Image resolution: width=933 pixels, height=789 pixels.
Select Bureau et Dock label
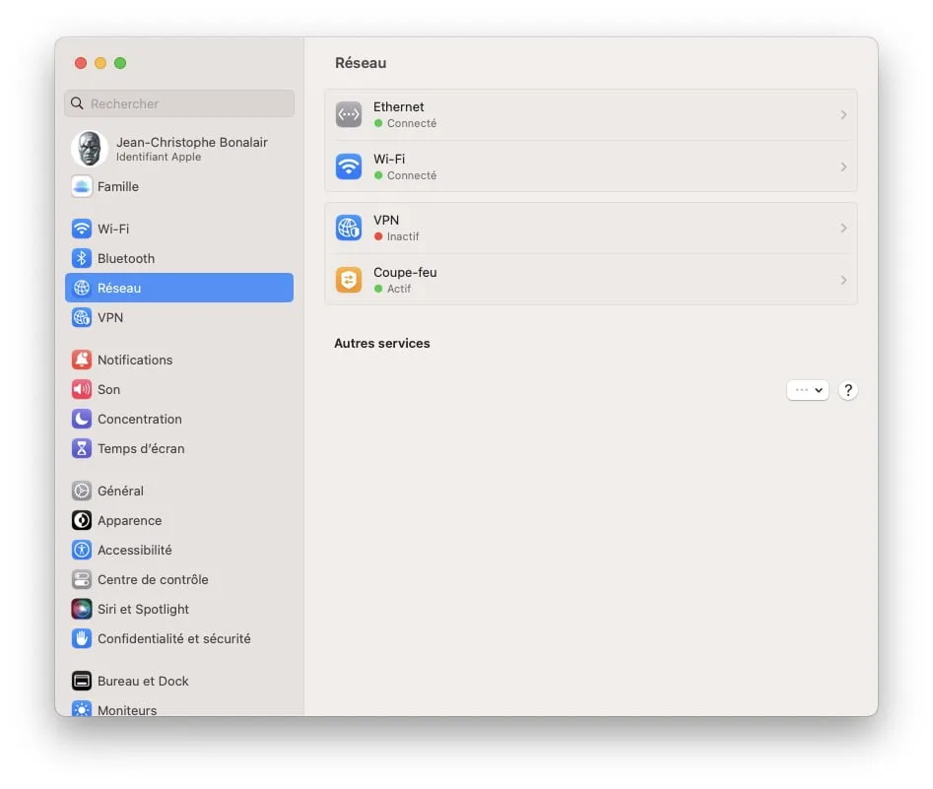[143, 681]
